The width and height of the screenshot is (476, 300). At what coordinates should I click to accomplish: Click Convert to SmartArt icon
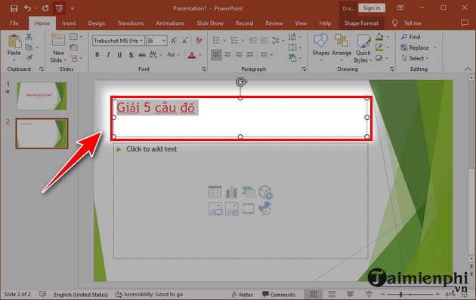292,58
